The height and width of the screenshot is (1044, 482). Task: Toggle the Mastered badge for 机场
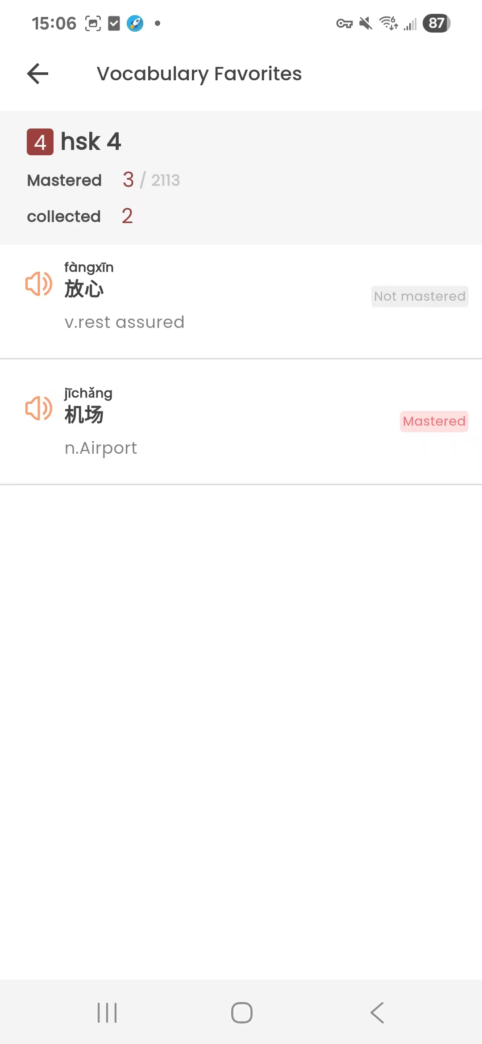[x=434, y=421]
